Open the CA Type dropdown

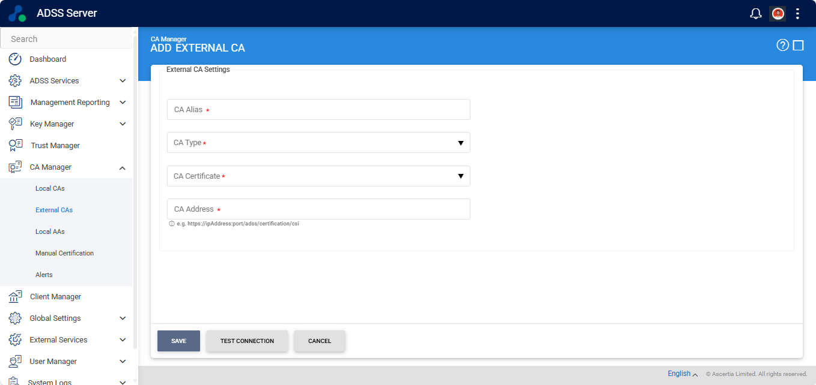click(318, 143)
